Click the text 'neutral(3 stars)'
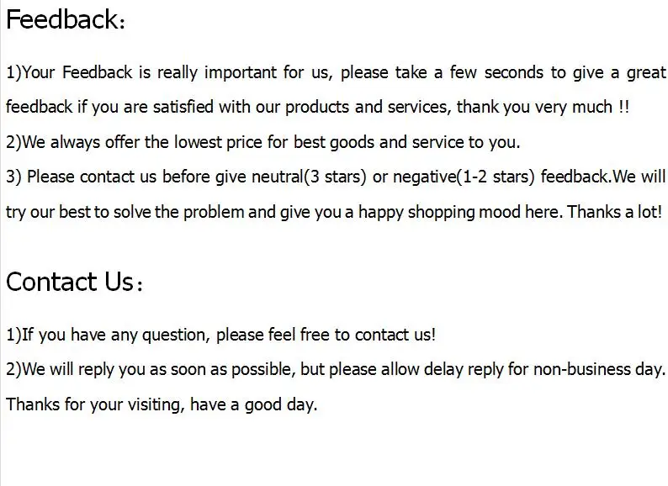Viewport: 668px width, 486px height. pos(309,177)
